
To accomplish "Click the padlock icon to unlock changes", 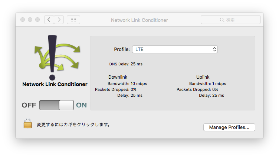I will pos(27,124).
